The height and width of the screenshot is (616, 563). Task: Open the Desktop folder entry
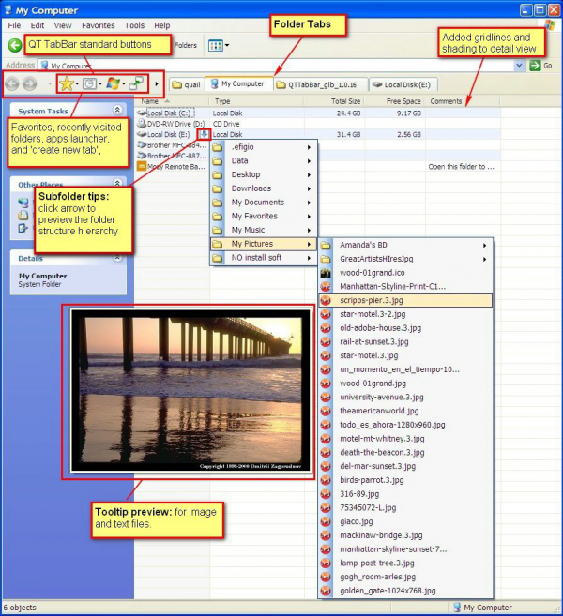tap(264, 174)
